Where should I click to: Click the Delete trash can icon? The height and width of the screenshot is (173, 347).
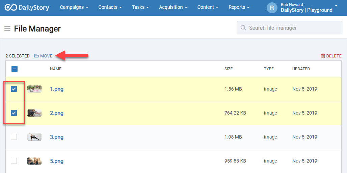323,56
